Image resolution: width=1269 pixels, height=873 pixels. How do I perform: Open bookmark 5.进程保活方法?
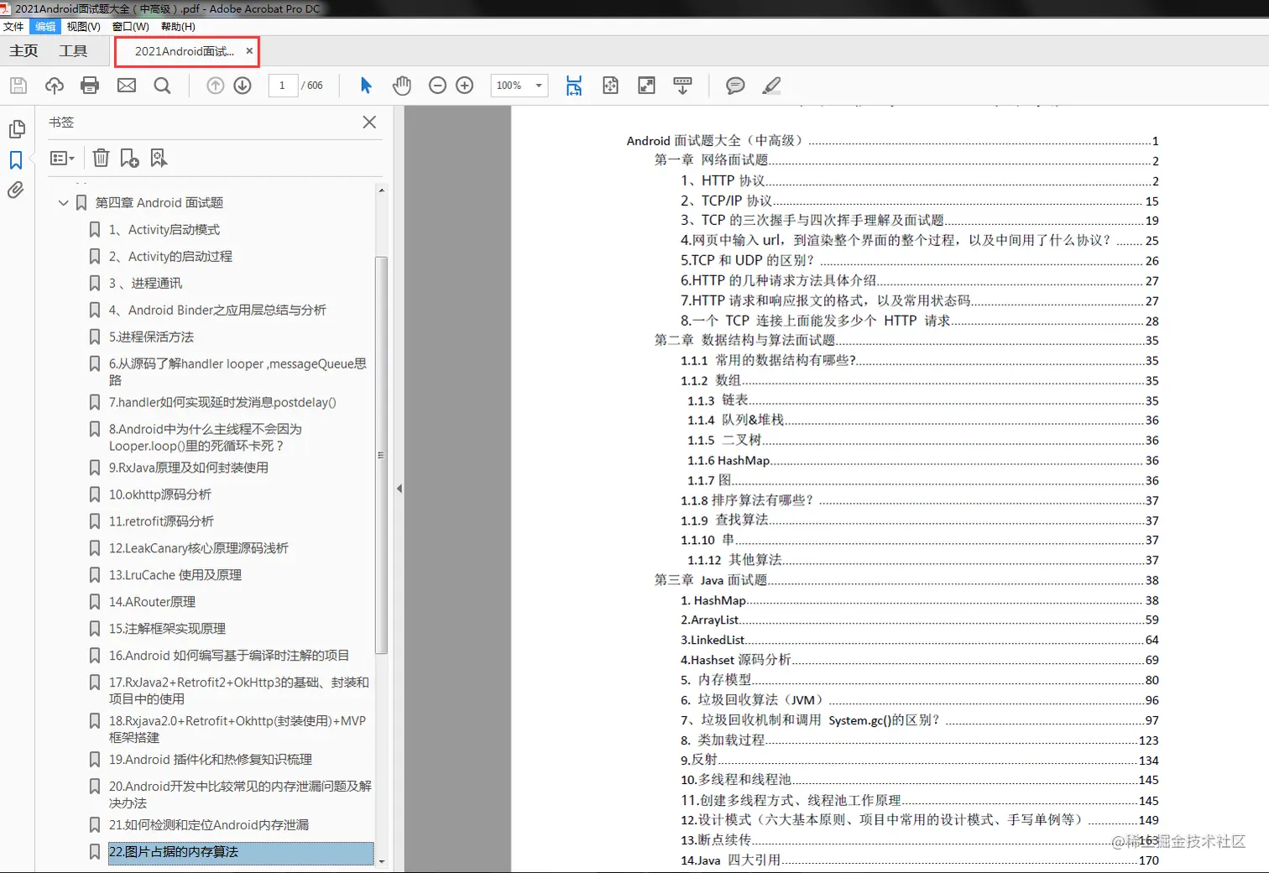click(151, 337)
